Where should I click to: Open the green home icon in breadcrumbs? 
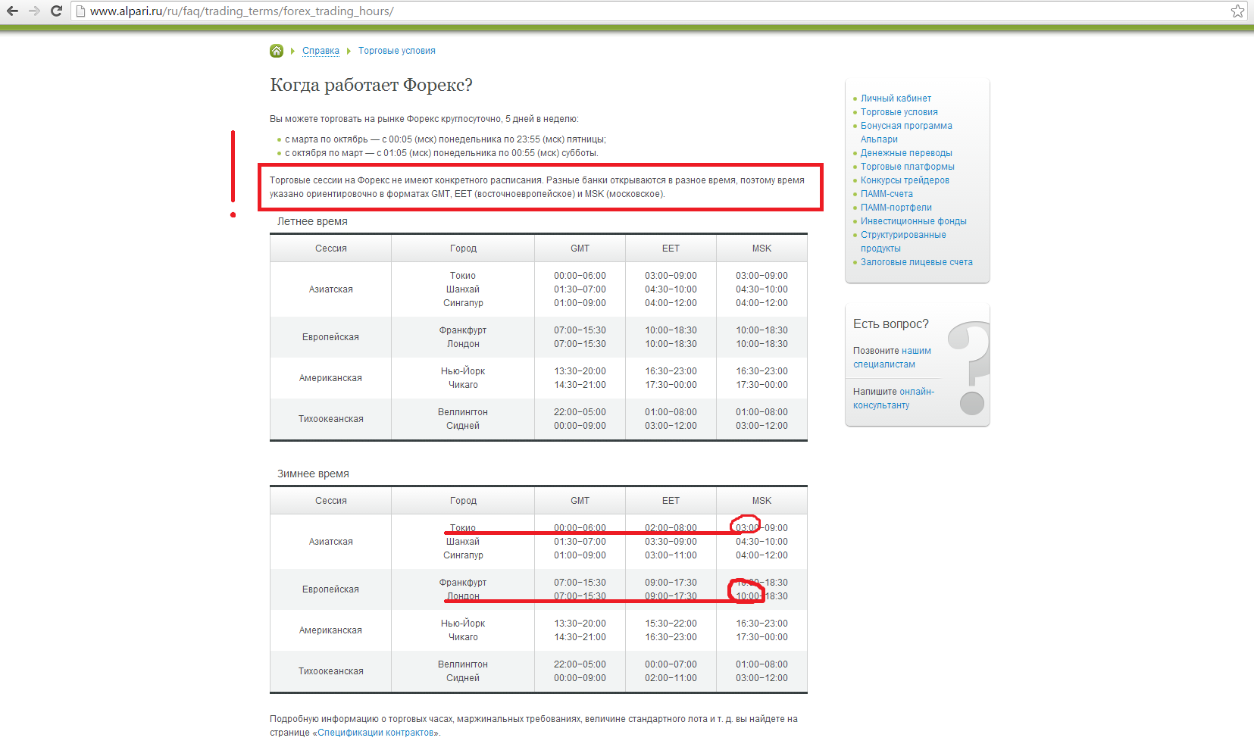pyautogui.click(x=277, y=51)
